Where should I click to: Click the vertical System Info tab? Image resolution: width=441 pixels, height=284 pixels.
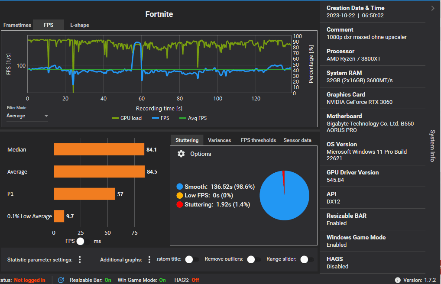point(433,145)
